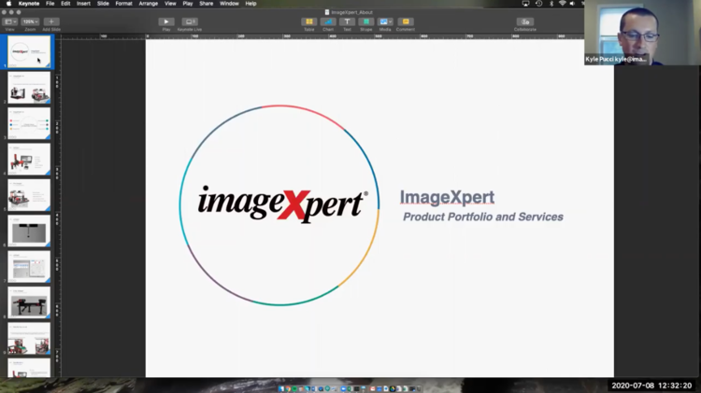Open the Window menu
This screenshot has width=701, height=393.
(229, 4)
